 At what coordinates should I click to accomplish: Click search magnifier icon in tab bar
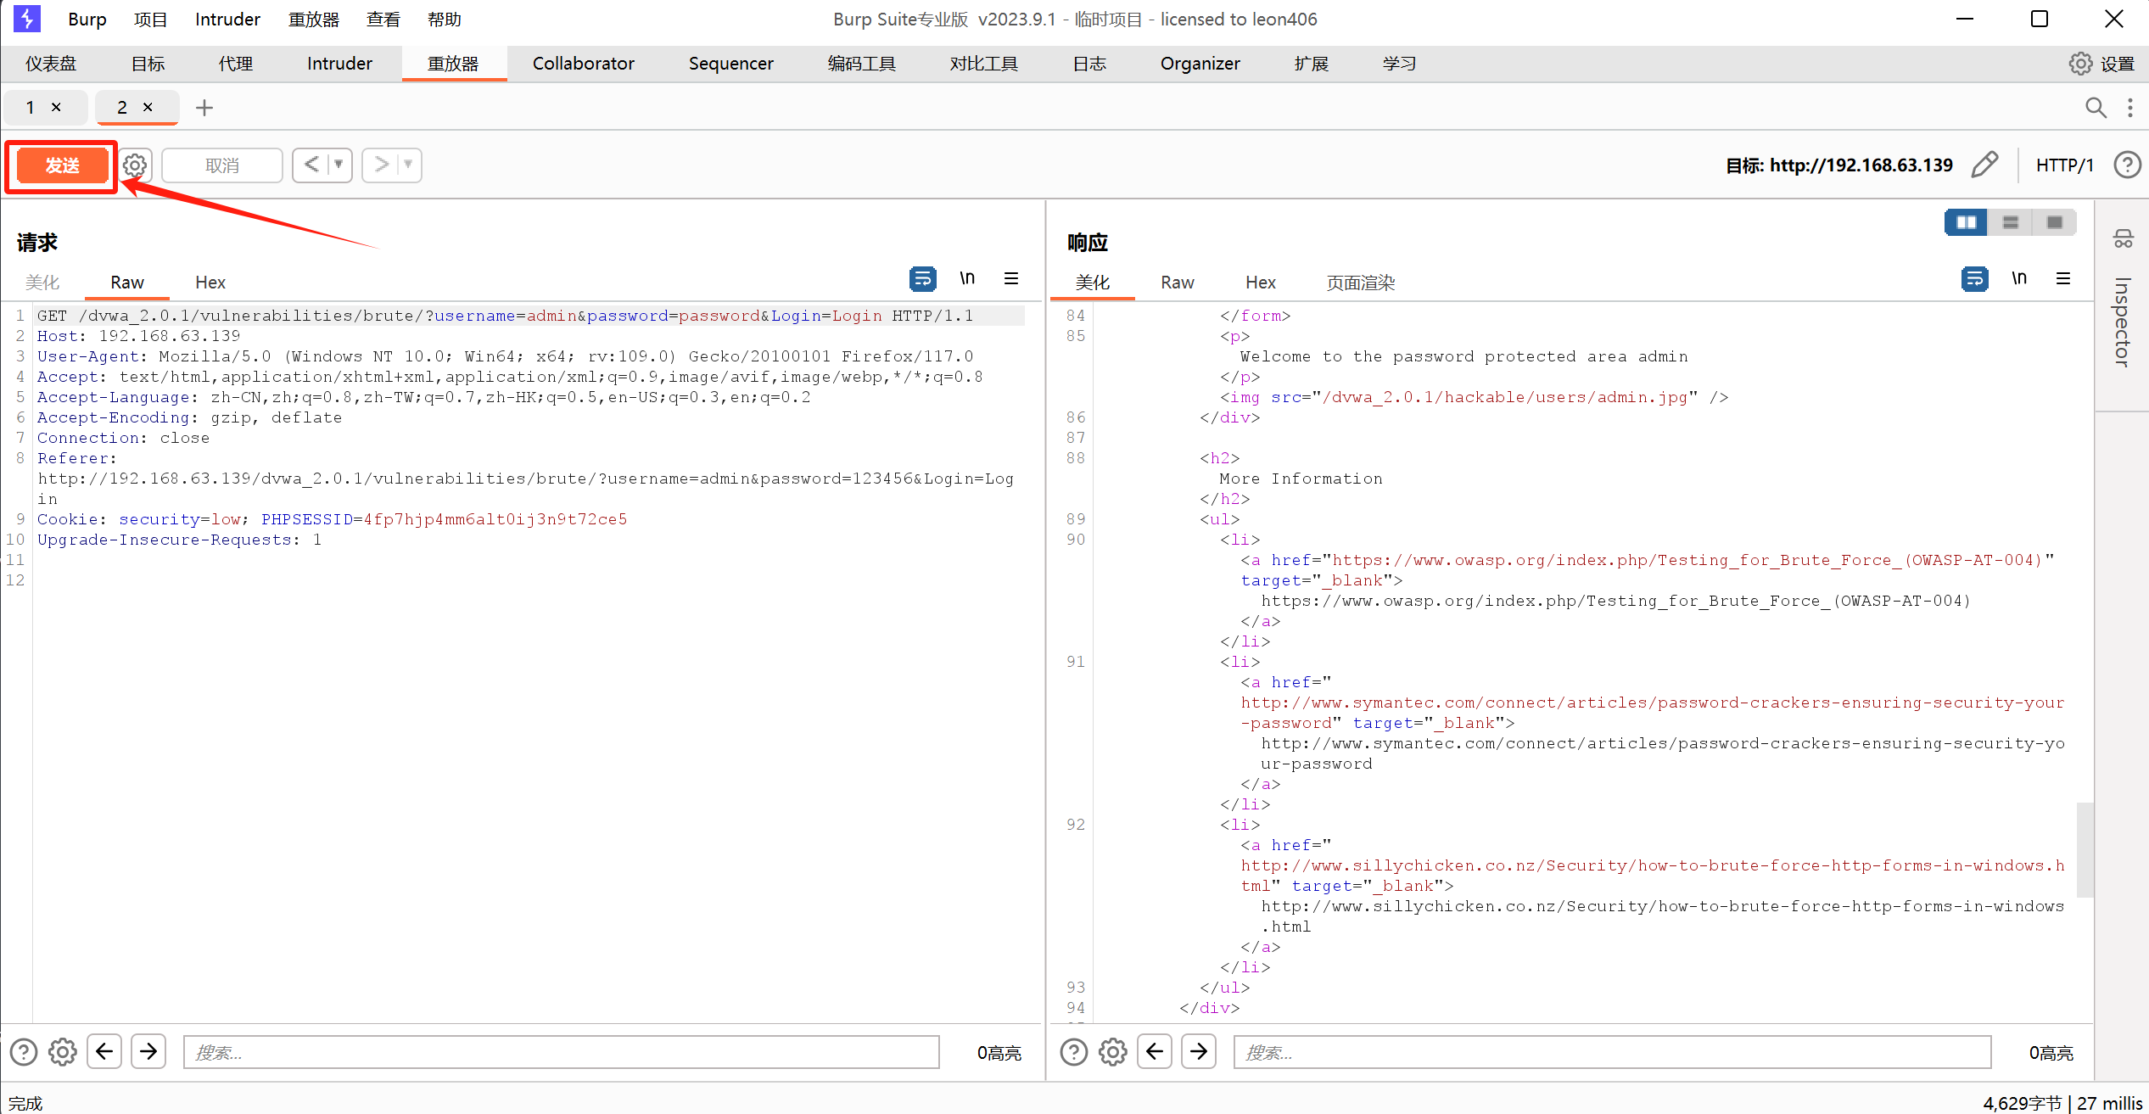click(2095, 108)
